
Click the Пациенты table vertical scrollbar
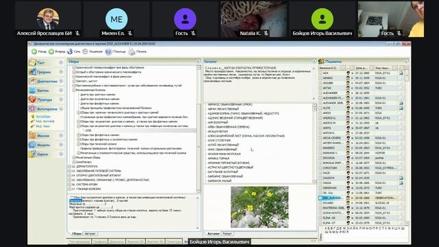[407, 145]
